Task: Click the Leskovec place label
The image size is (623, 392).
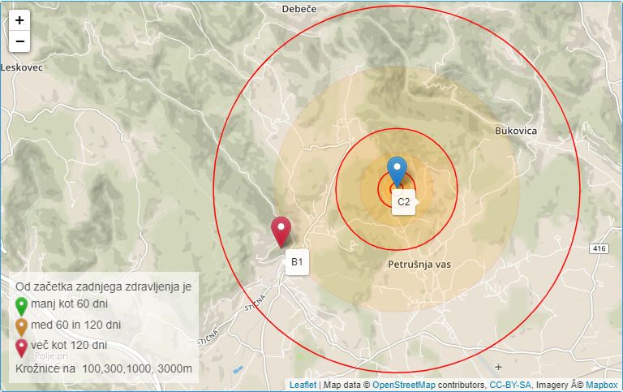Action: point(21,67)
